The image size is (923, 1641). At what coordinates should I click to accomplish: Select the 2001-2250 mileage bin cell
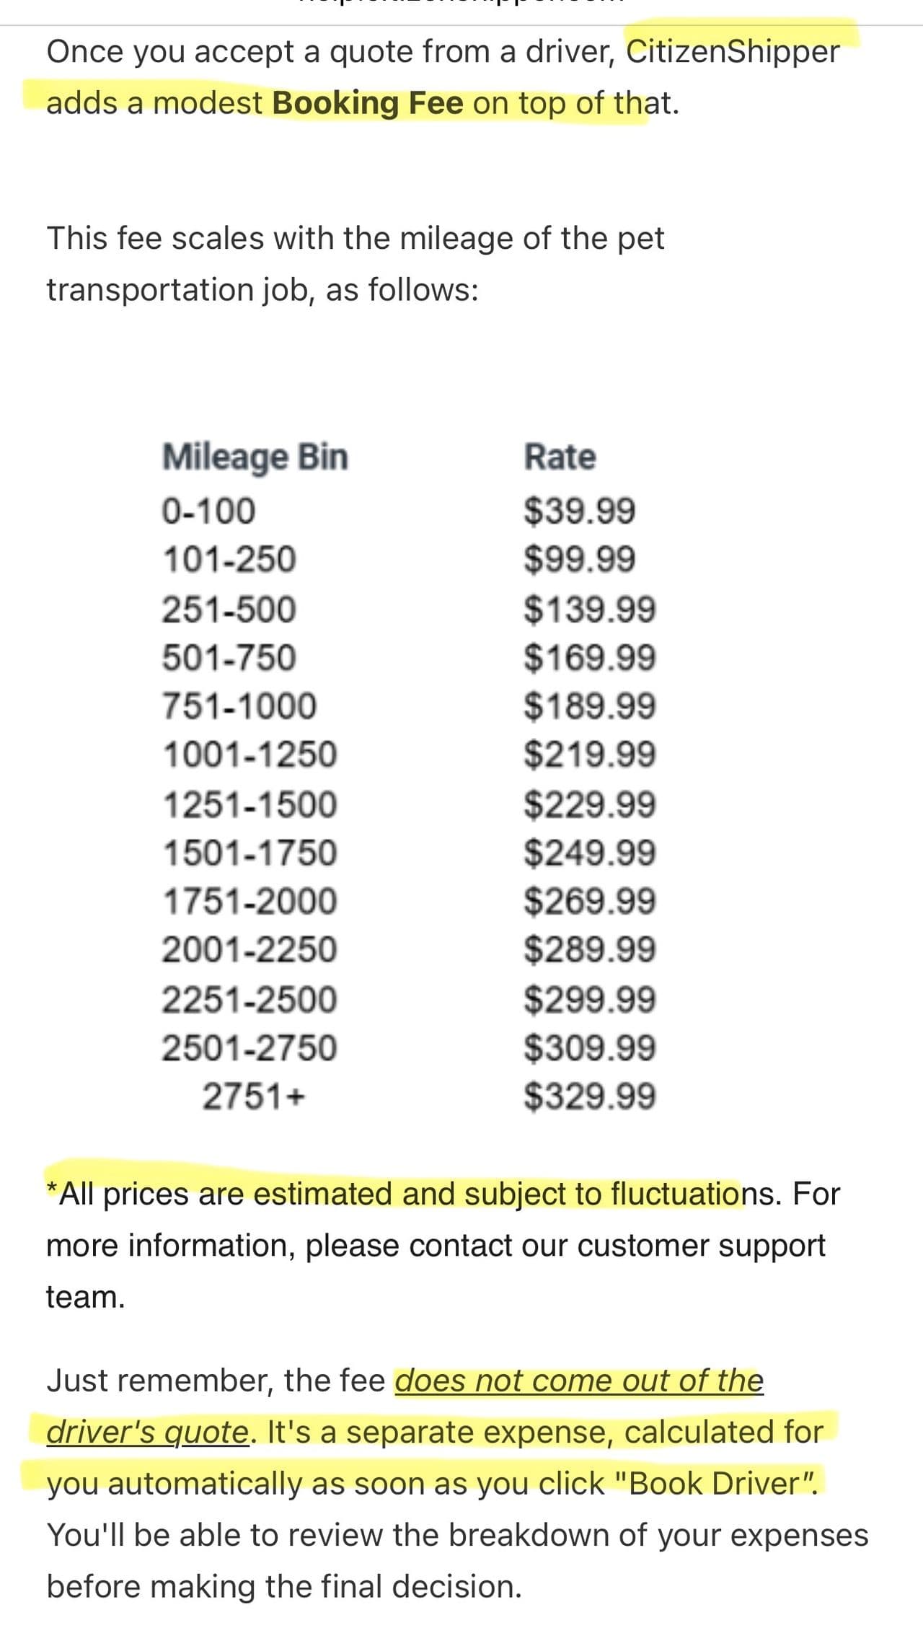tap(249, 949)
